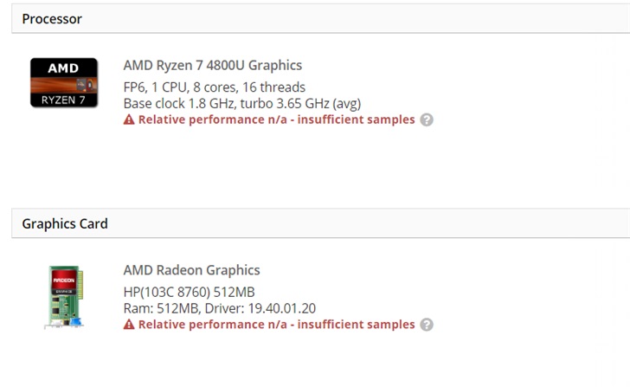Click warning triangle icon in Processor section
The height and width of the screenshot is (387, 630).
pyautogui.click(x=129, y=120)
